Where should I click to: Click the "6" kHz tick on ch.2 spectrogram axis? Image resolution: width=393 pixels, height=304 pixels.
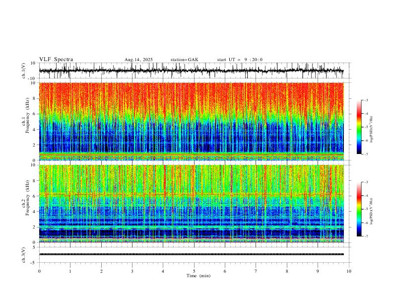point(34,196)
